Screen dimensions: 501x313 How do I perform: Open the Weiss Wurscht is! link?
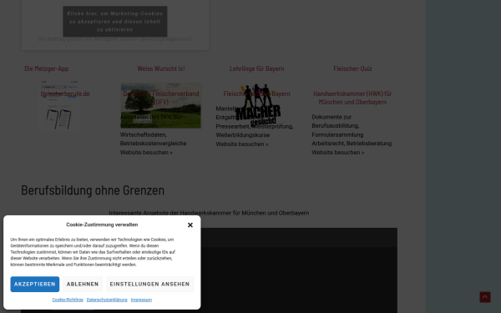[x=161, y=68]
